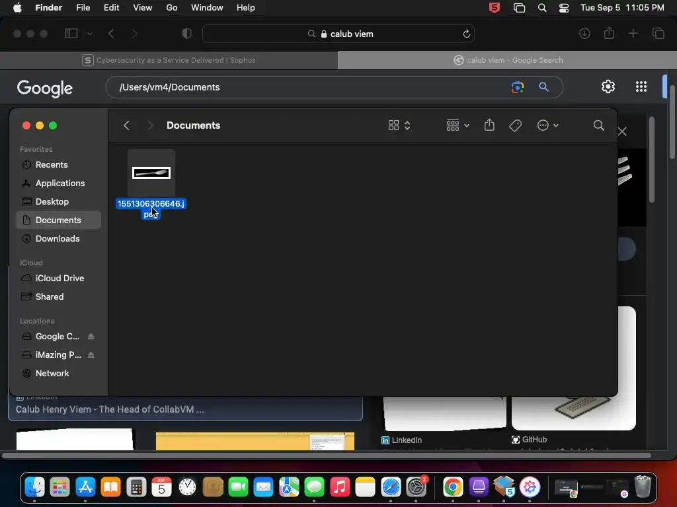Select the 1551306306646.jpeg thumbnail

click(x=151, y=173)
